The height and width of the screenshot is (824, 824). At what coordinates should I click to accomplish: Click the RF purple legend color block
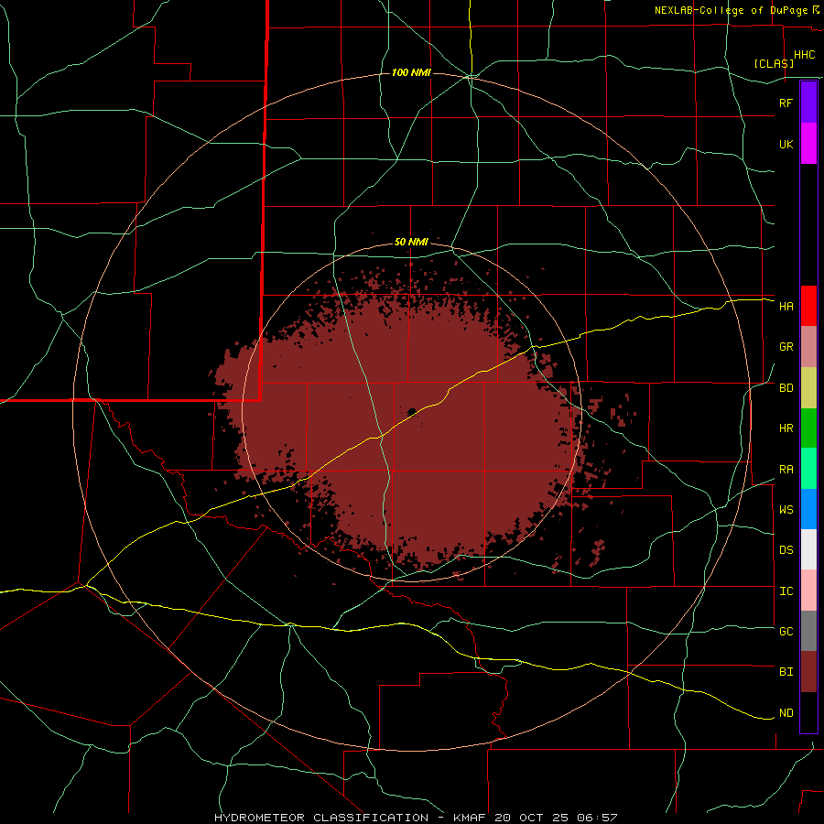[808, 103]
